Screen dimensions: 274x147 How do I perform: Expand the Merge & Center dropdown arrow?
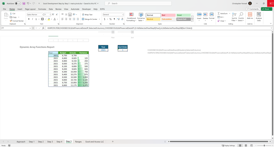[100, 19]
